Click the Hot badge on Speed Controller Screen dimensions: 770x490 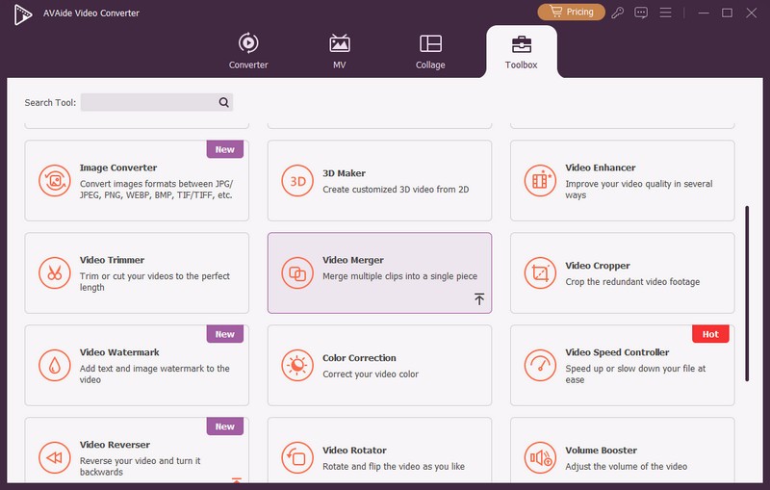pos(710,334)
